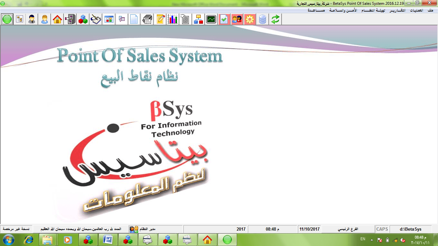Click the نسخة غير مرخصة status bar text
Viewport: 438px width, 246px height.
(16, 229)
